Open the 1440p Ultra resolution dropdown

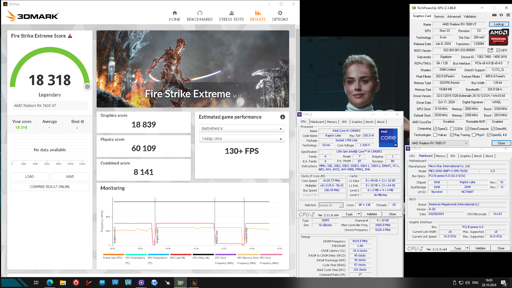pyautogui.click(x=242, y=139)
